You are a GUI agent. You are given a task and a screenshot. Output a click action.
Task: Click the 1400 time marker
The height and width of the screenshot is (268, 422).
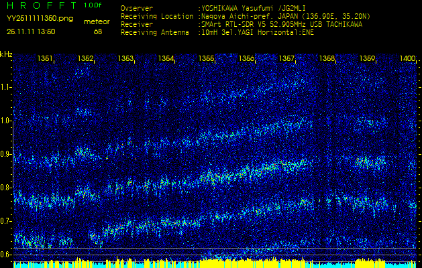[x=407, y=59]
